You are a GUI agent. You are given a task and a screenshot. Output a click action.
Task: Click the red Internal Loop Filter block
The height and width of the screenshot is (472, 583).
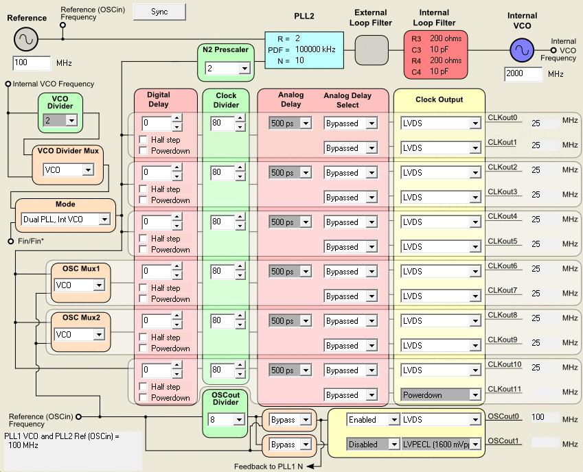(435, 55)
